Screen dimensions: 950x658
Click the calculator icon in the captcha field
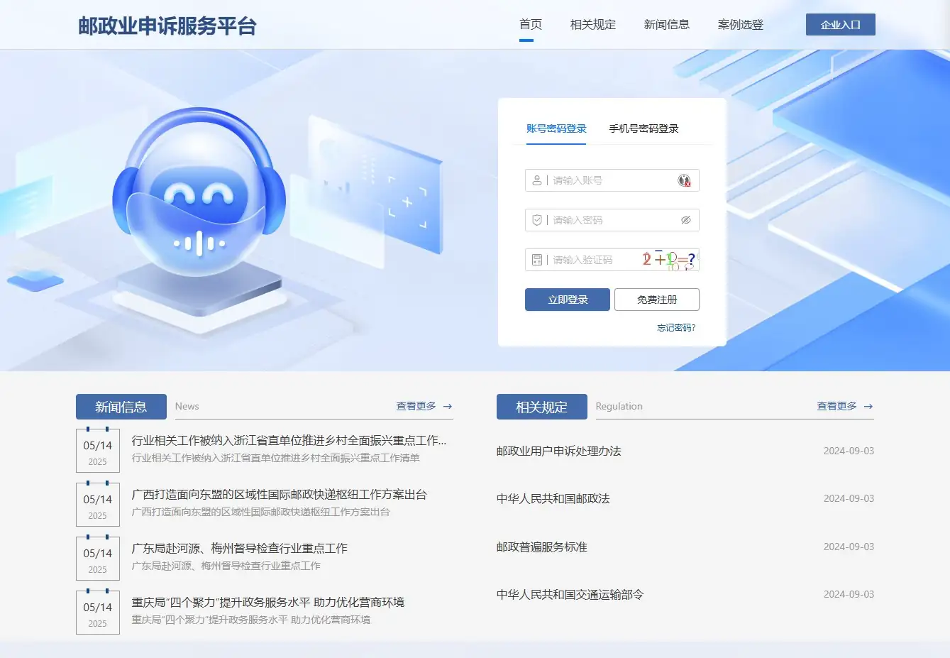pyautogui.click(x=537, y=259)
